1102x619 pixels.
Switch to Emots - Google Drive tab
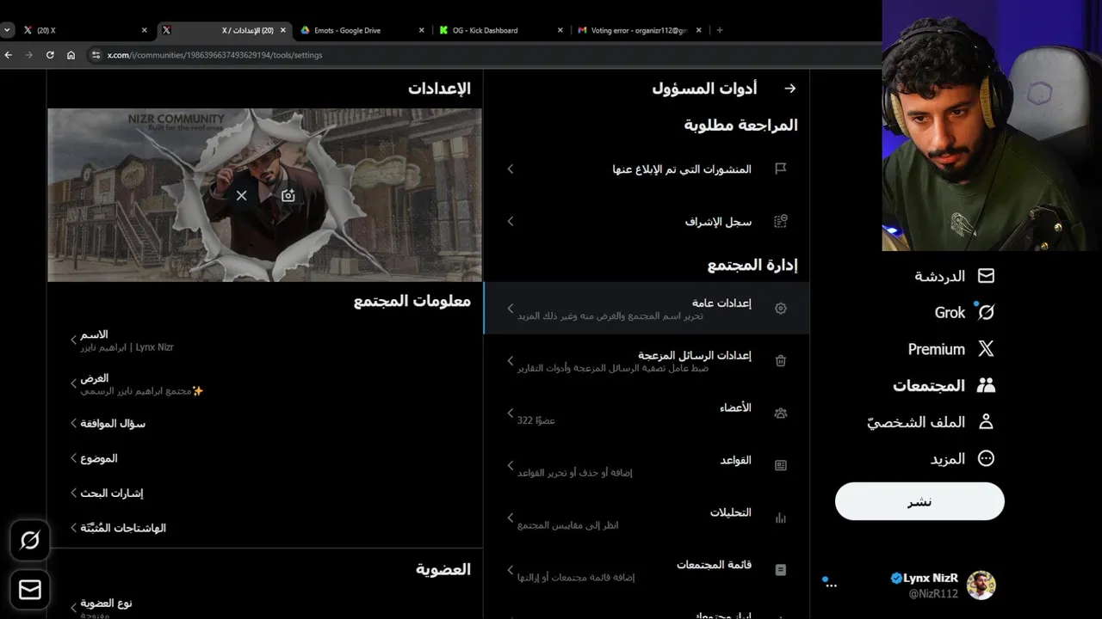click(x=362, y=30)
